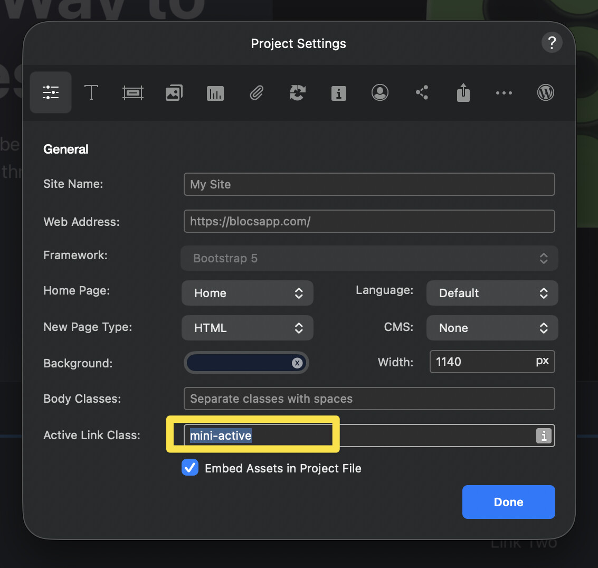The height and width of the screenshot is (568, 598).
Task: Expand the New Page Type HTML dropdown
Action: tap(247, 328)
